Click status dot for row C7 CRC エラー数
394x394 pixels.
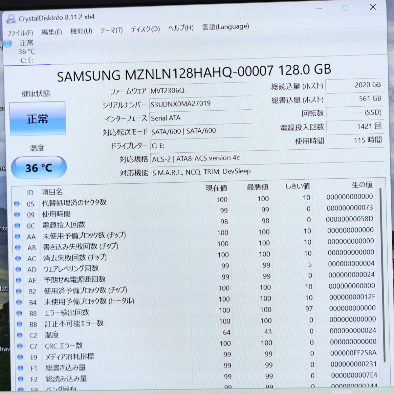click(20, 346)
